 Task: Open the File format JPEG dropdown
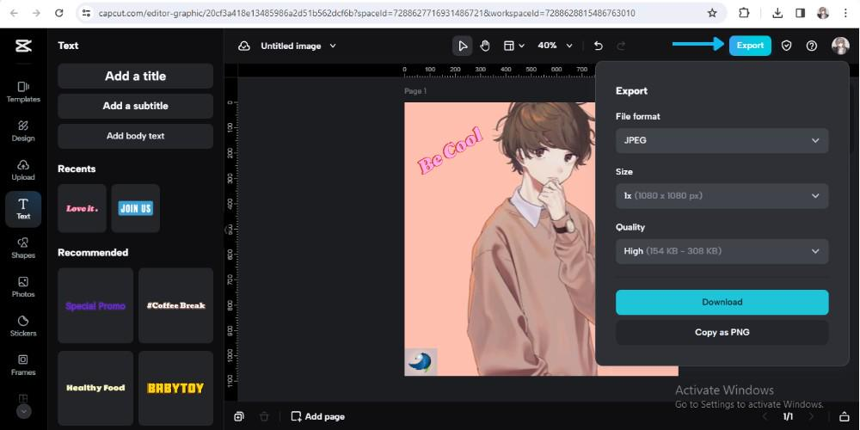point(722,140)
